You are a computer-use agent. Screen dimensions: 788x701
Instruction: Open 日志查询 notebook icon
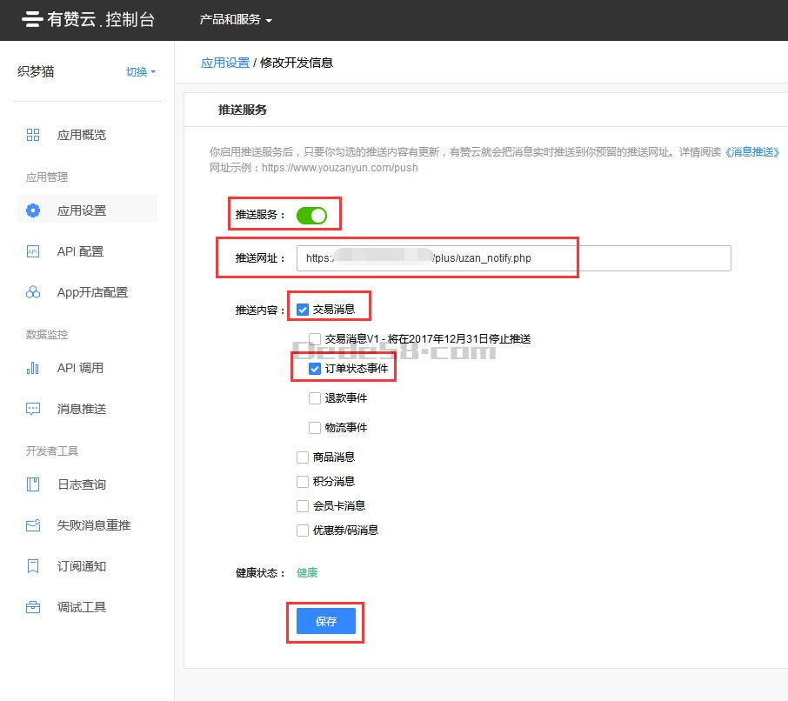(x=33, y=484)
